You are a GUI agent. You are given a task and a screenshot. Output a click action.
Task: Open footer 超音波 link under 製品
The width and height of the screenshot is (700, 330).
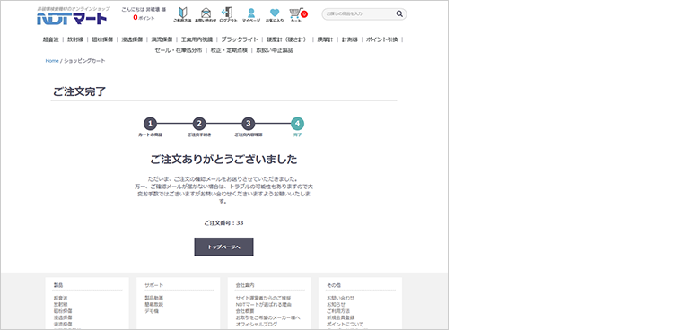[60, 298]
